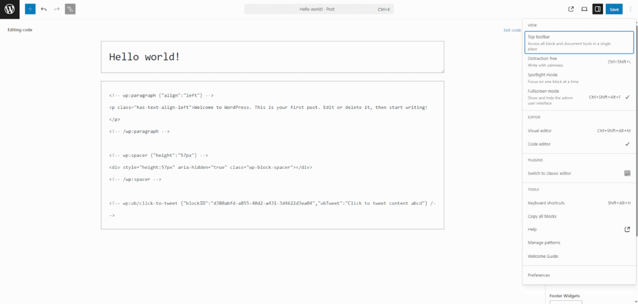This screenshot has width=638, height=304.
Task: Open the device preview icon
Action: click(584, 9)
